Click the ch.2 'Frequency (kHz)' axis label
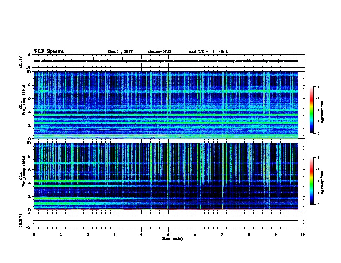 pos(24,171)
